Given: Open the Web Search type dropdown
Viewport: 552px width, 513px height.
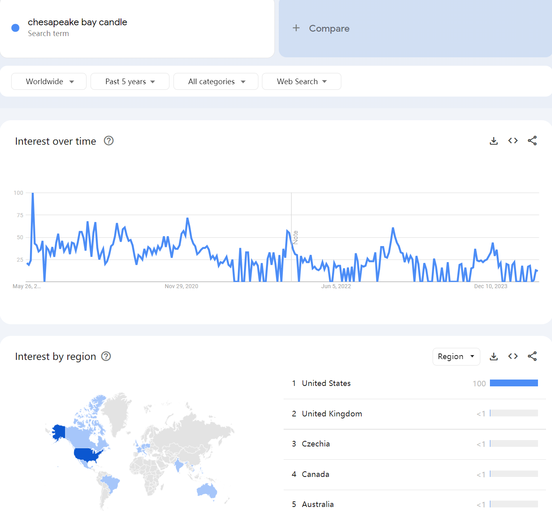Looking at the screenshot, I should 302,81.
